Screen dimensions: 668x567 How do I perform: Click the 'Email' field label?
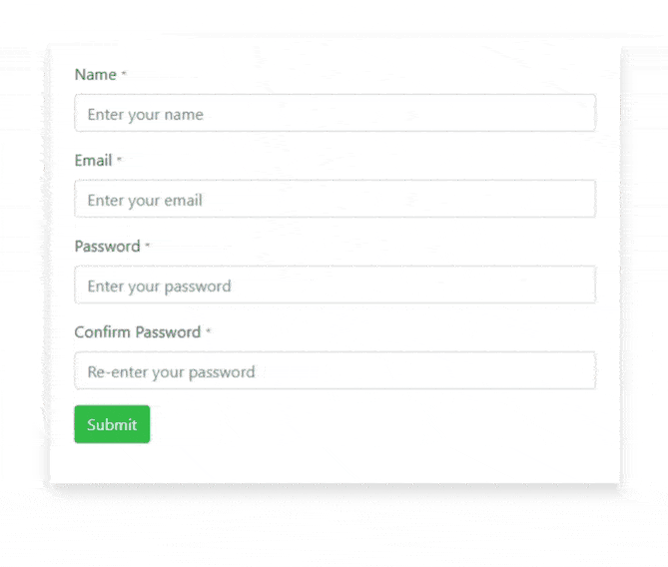93,161
